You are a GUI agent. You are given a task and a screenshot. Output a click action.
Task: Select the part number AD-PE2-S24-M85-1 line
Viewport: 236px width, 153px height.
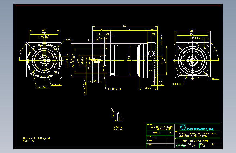click(165, 129)
